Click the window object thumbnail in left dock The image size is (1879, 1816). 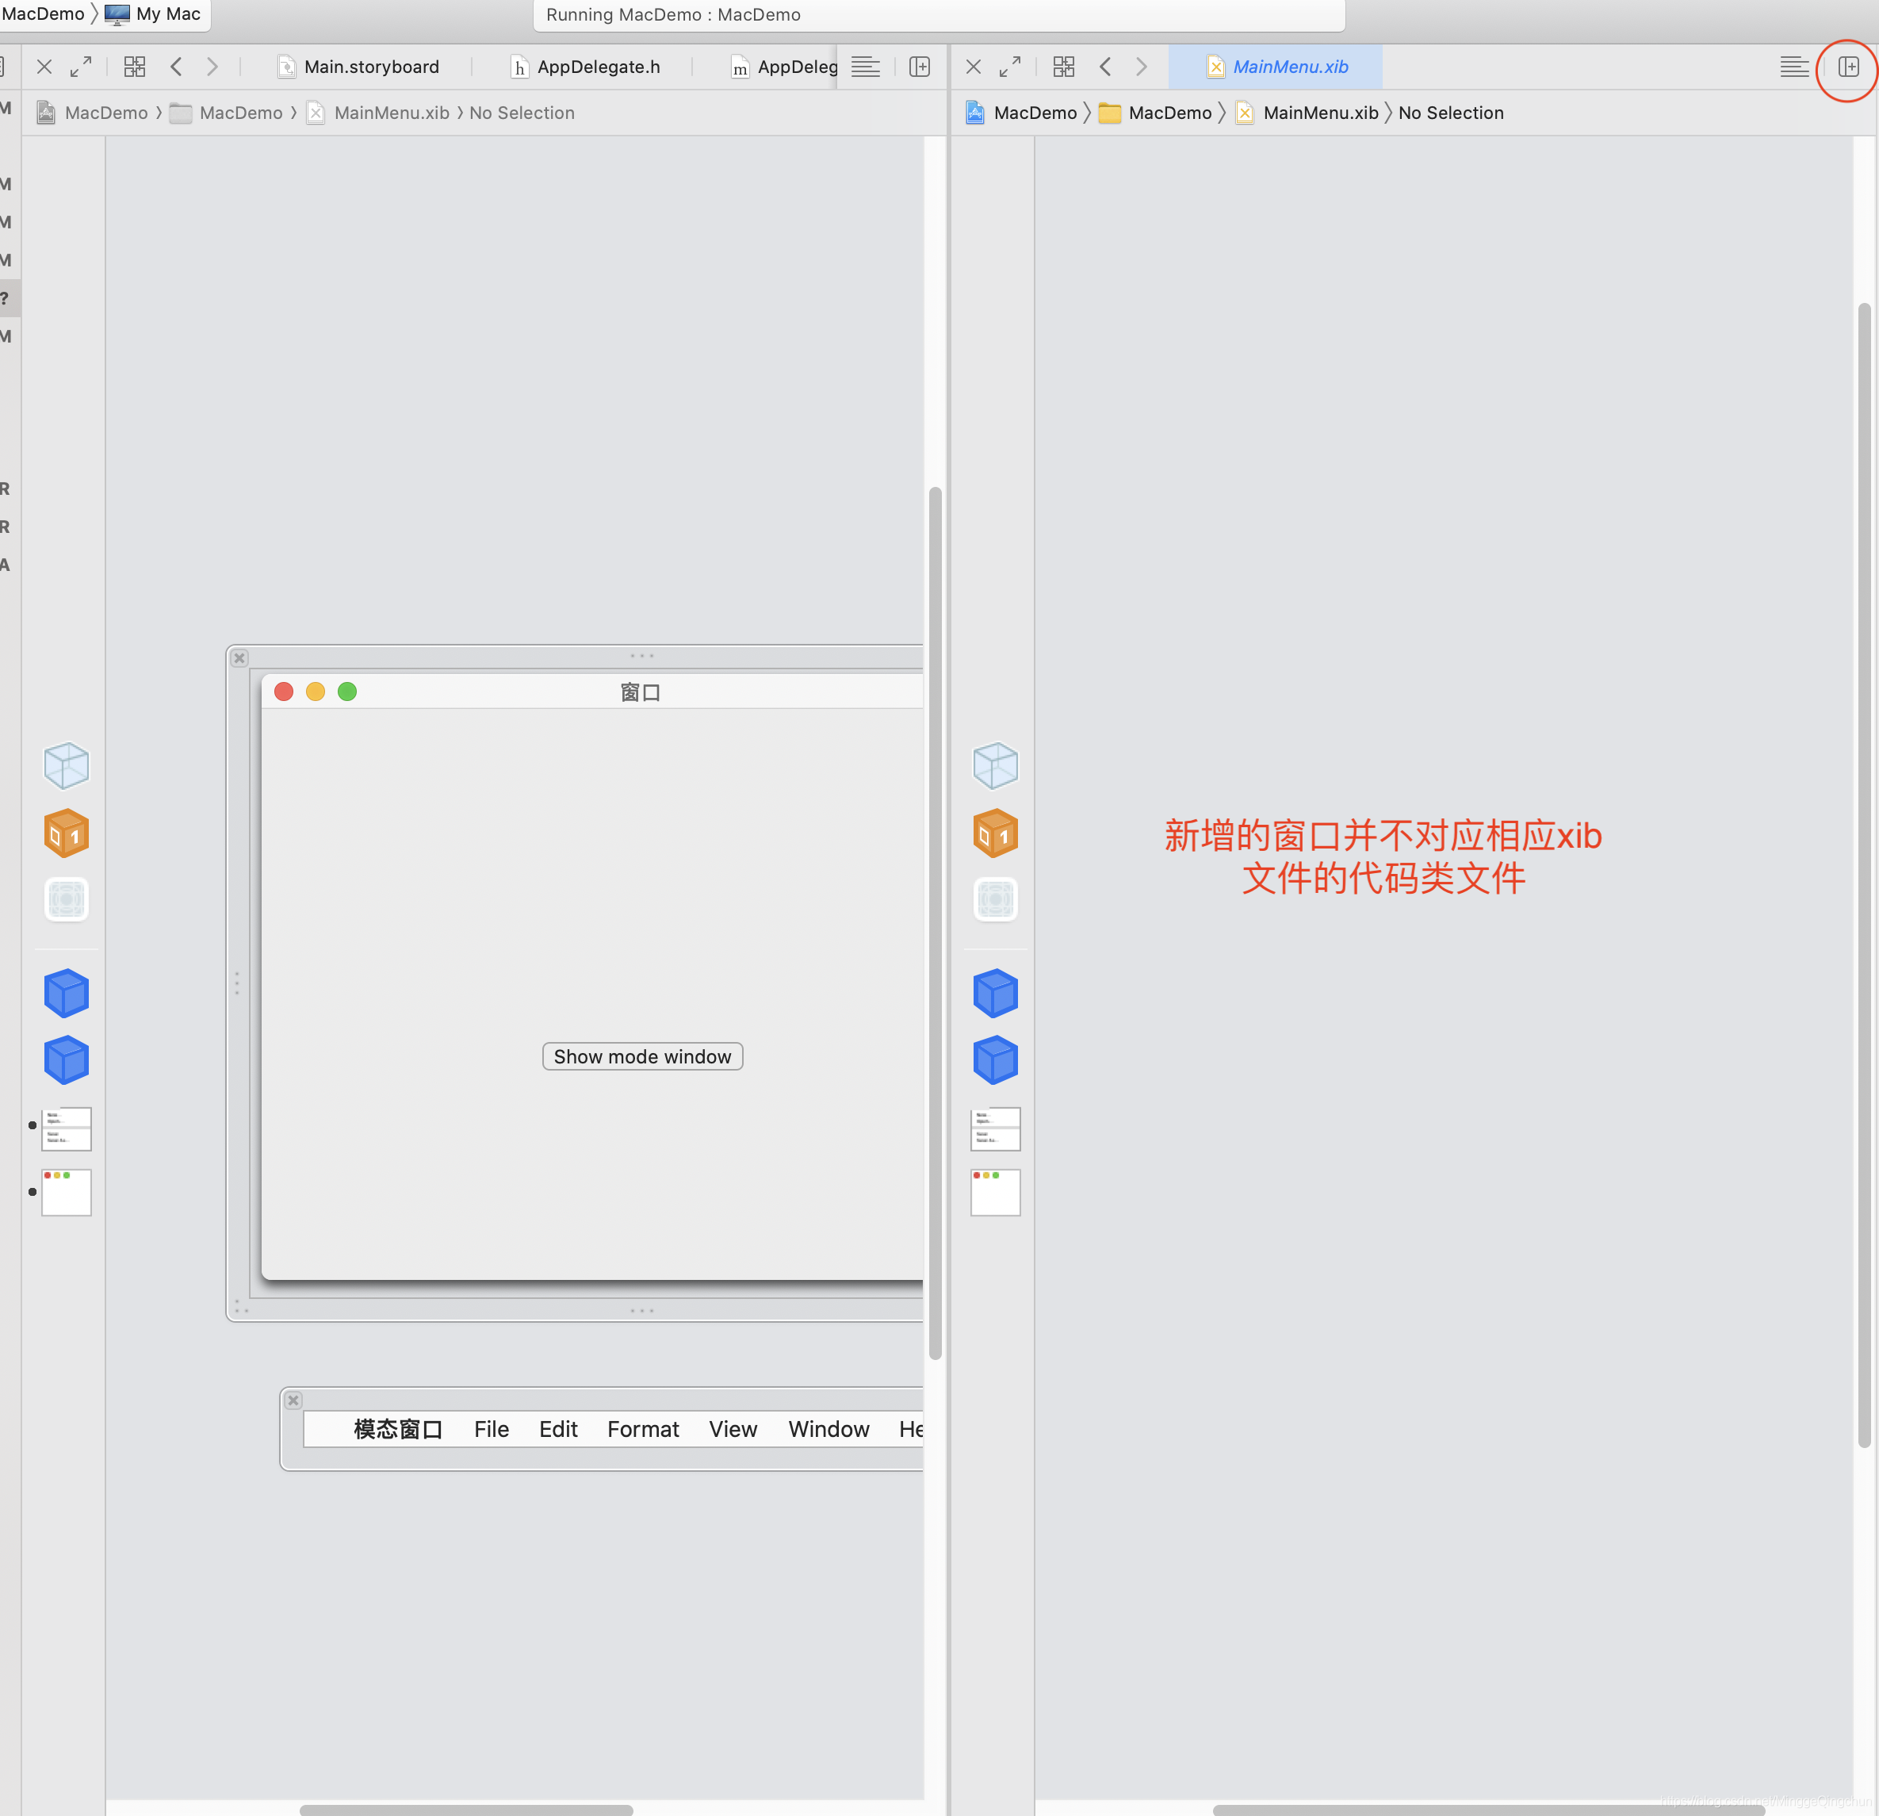coord(66,1192)
